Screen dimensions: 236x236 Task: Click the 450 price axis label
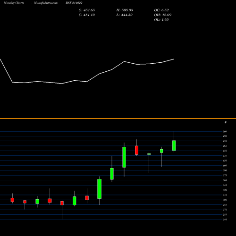point(225,151)
